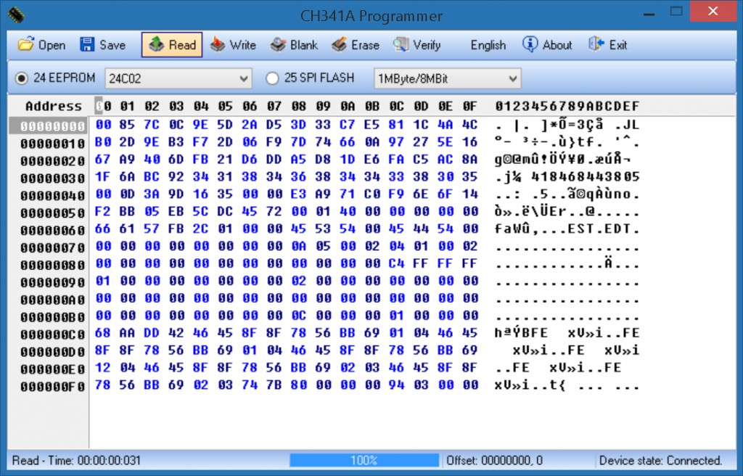Click the Blank check icon
Image resolution: width=743 pixels, height=476 pixels.
pyautogui.click(x=278, y=44)
